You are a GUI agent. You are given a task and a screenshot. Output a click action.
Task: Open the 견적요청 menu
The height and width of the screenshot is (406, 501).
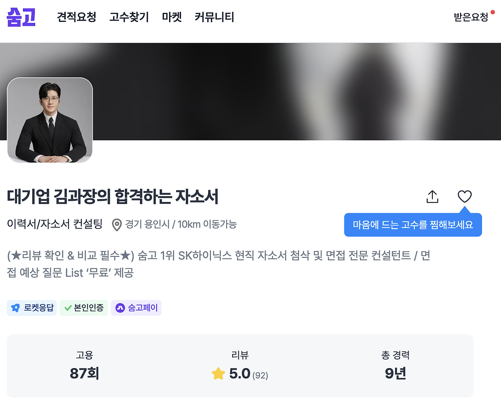(x=77, y=17)
